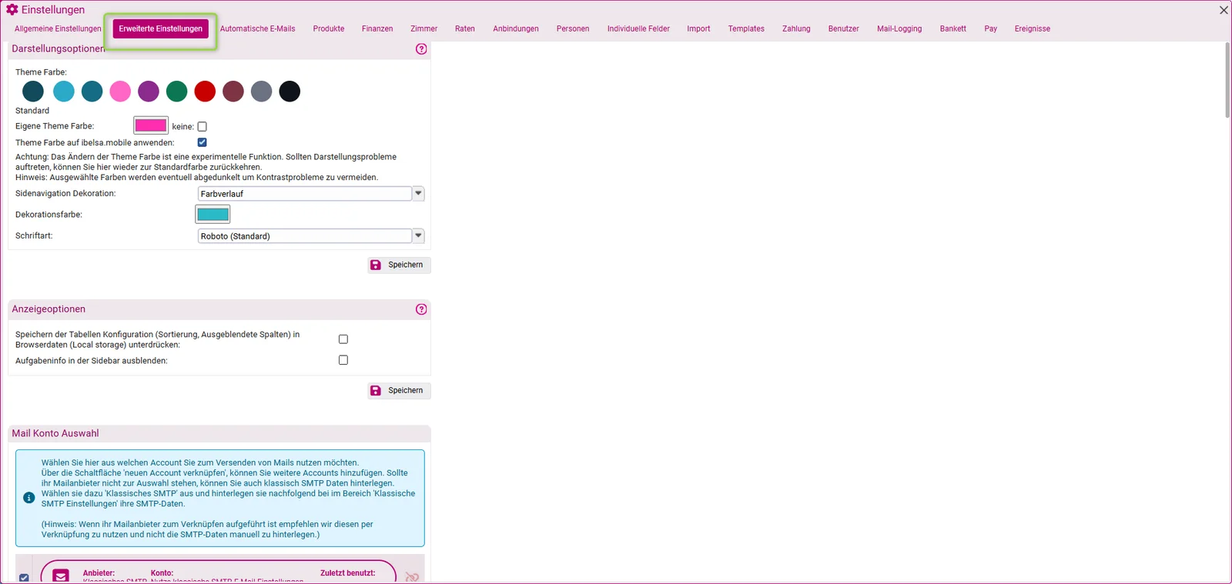Viewport: 1232px width, 584px height.
Task: Open the Finanzen tab
Action: click(x=377, y=28)
